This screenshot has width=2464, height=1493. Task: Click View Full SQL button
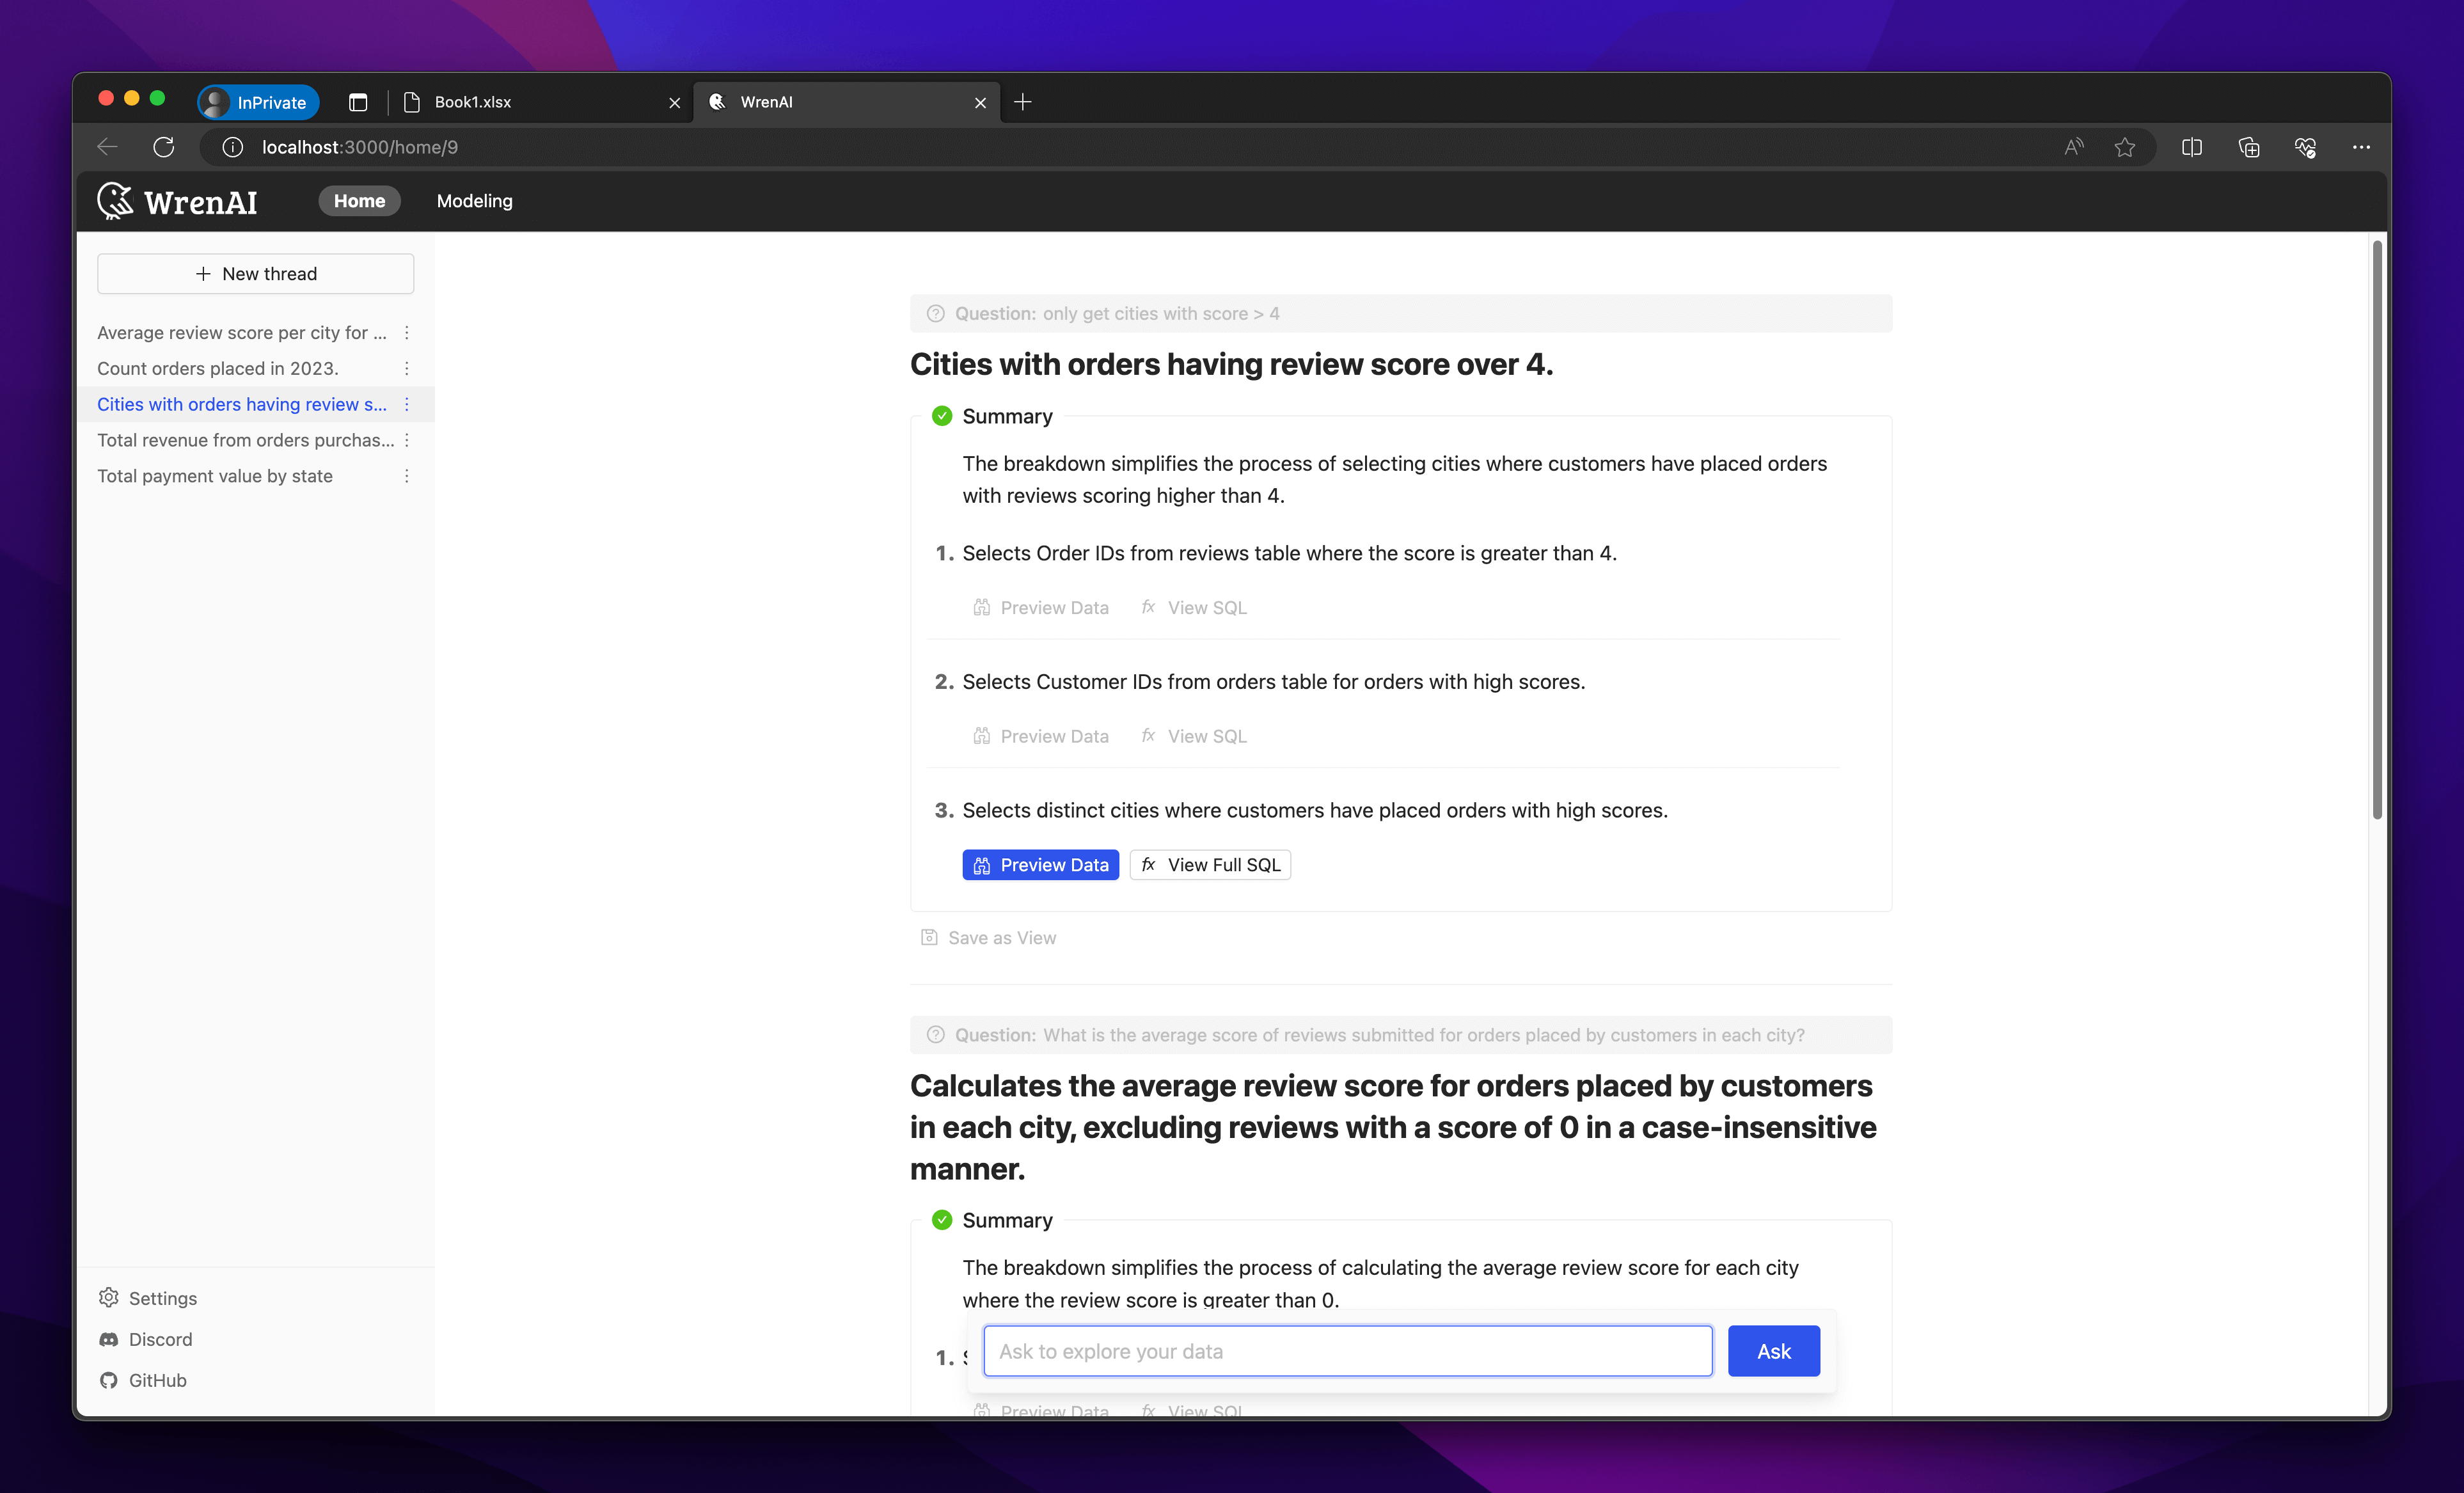(x=1210, y=865)
